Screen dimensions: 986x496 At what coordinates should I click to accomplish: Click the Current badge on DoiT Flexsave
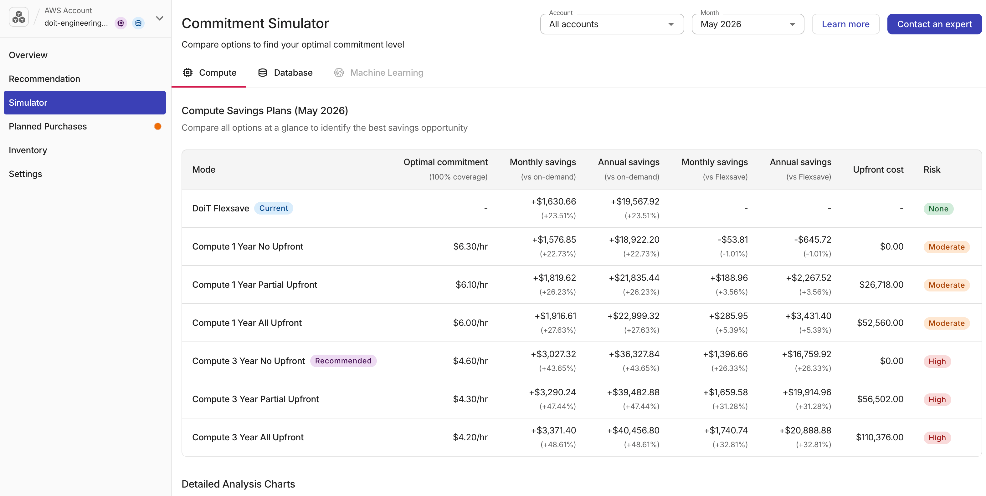coord(274,208)
